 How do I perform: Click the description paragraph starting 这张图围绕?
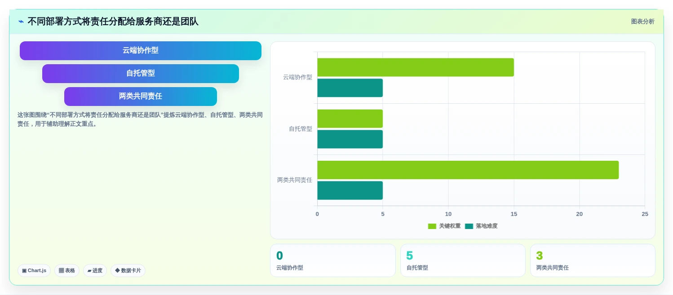(x=140, y=119)
